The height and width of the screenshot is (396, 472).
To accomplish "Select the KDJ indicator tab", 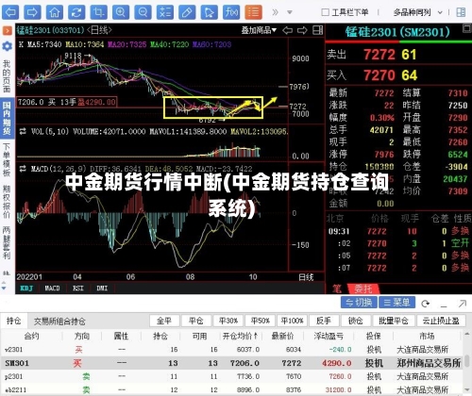I will pyautogui.click(x=26, y=288).
